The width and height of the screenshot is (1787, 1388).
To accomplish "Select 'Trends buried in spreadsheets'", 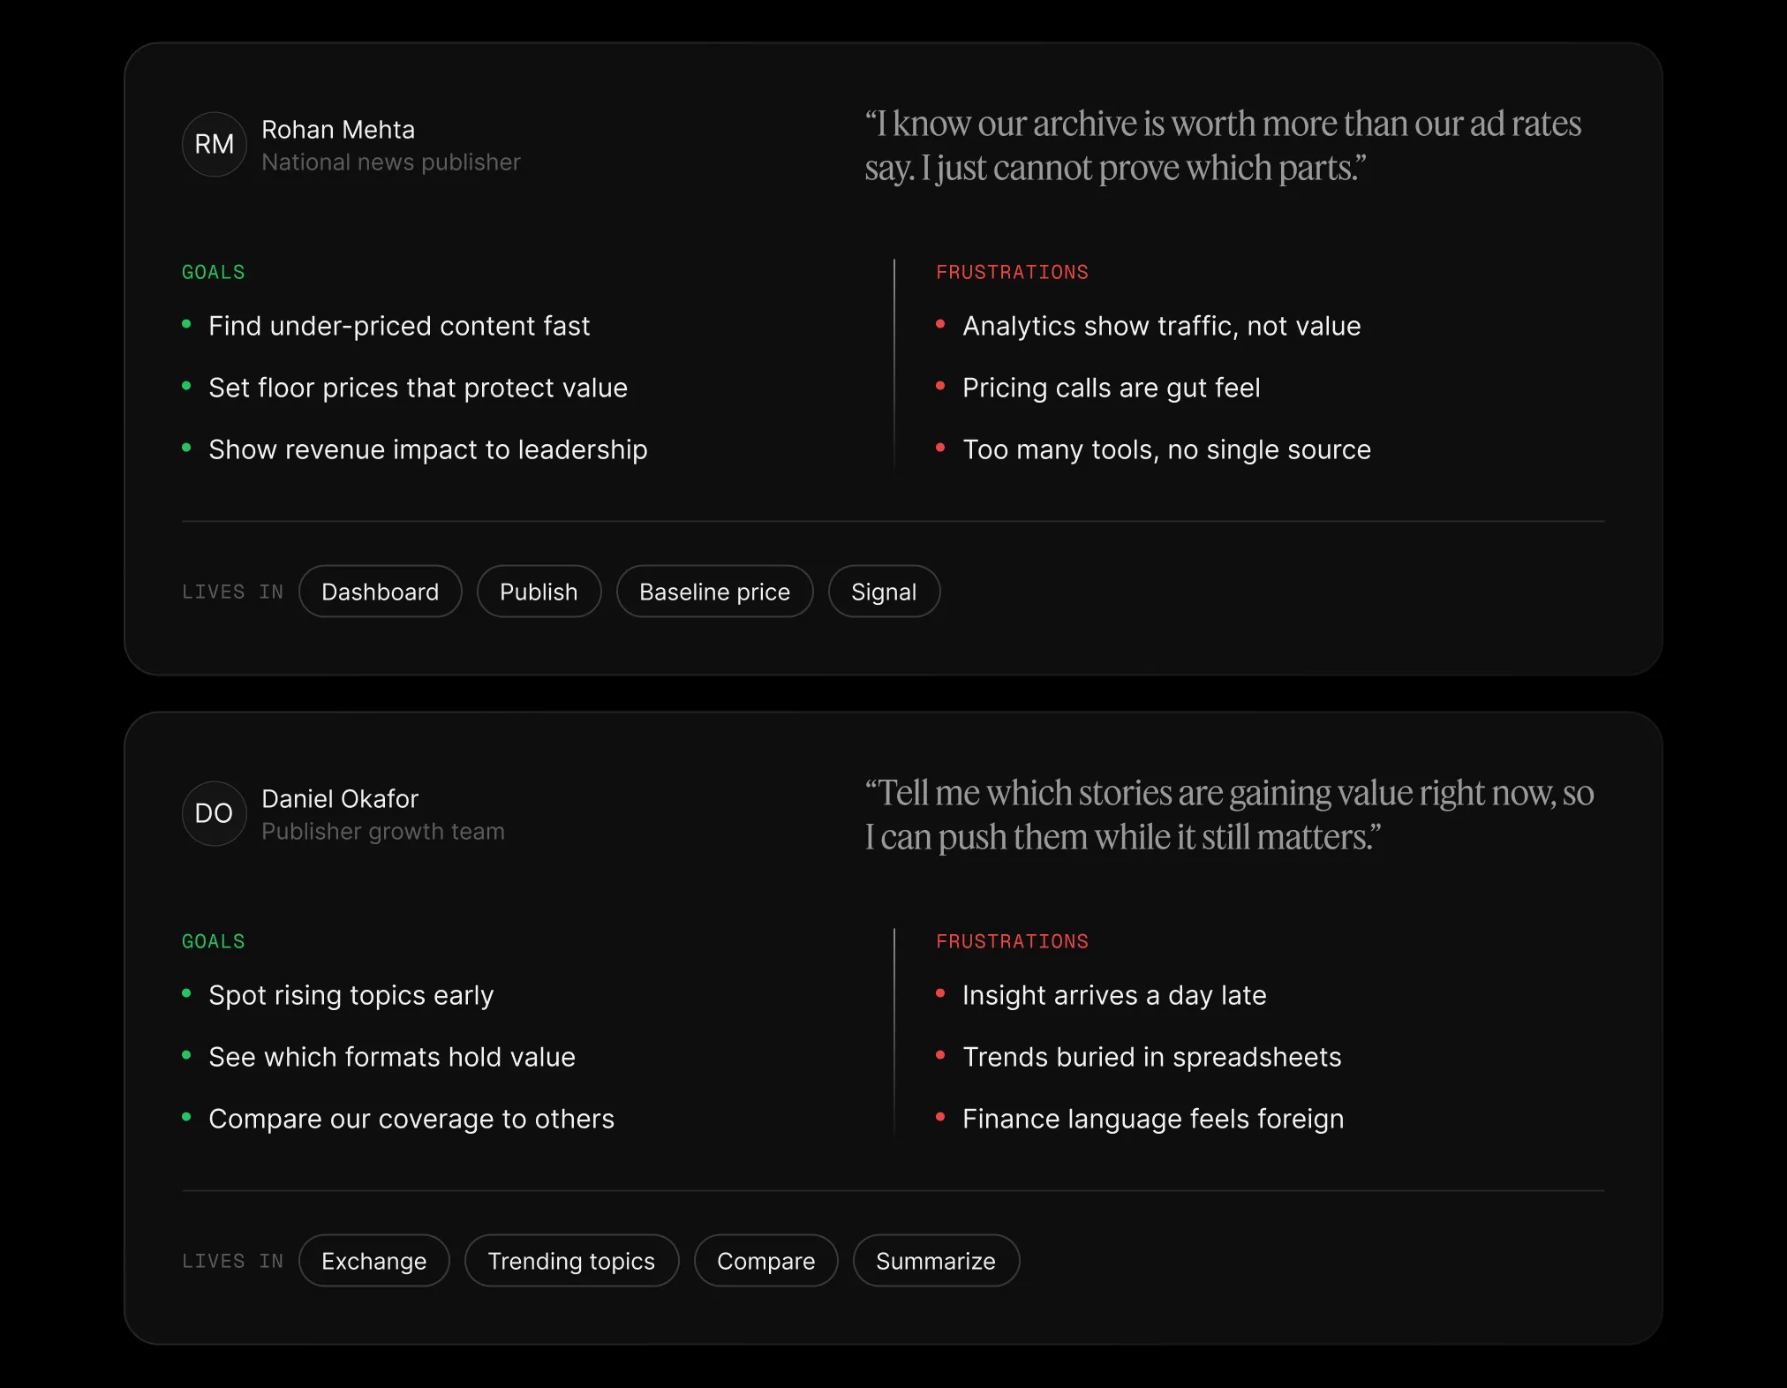I will [x=1152, y=1057].
